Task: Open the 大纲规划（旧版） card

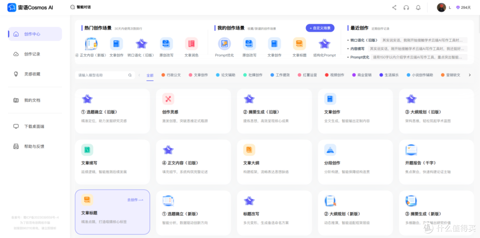Action: 436,111
